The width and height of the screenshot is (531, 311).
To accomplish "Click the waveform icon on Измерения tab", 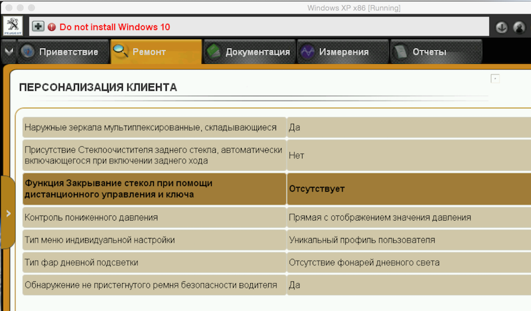I will [307, 52].
